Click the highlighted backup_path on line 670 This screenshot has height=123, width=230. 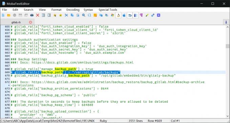pyautogui.click(x=79, y=76)
